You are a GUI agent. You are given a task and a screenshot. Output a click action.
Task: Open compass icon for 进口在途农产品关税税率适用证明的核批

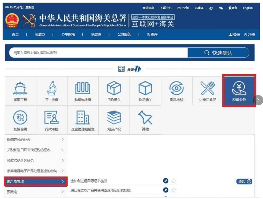[166, 190]
